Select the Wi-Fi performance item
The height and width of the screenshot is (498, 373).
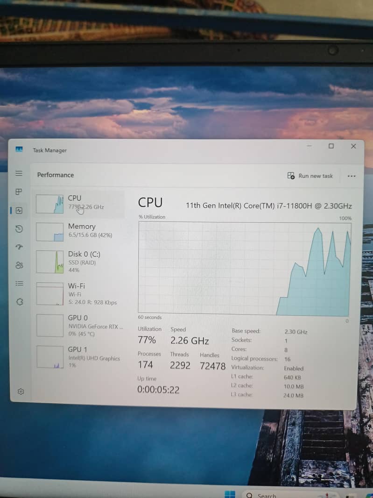(x=79, y=294)
